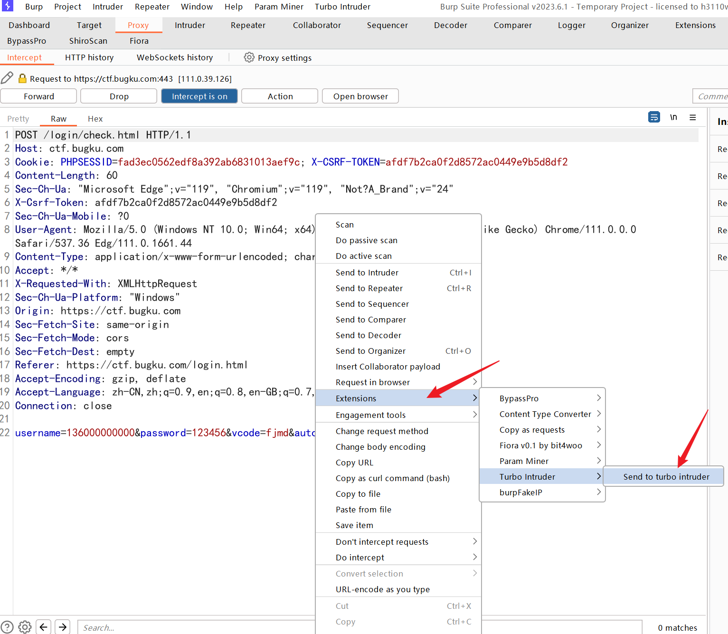Select Copy URL in context menu

coord(398,462)
